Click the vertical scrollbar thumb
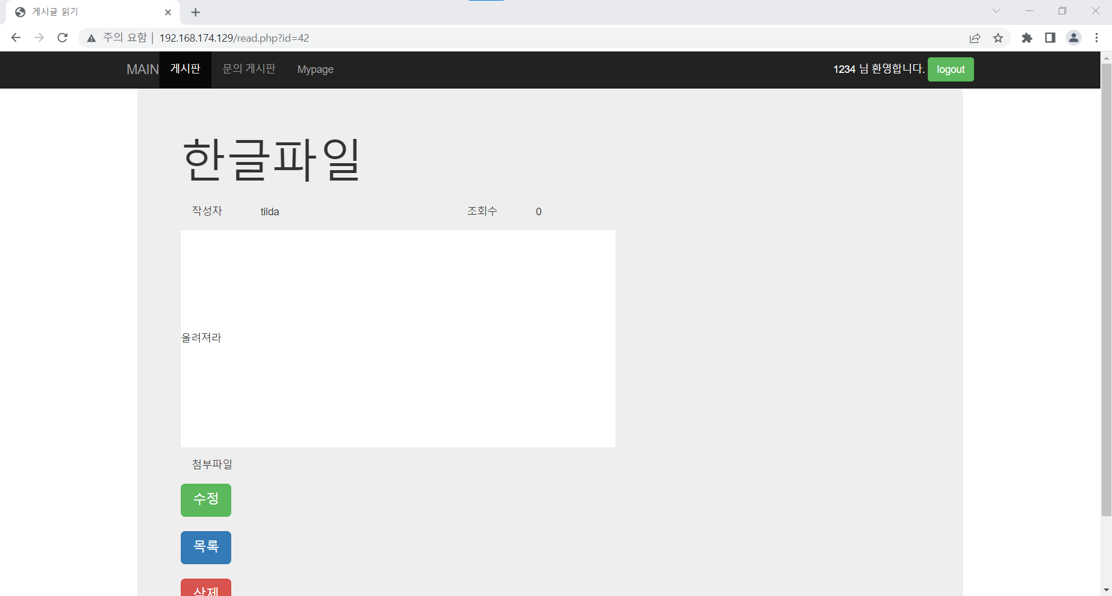This screenshot has width=1112, height=596. [1106, 289]
